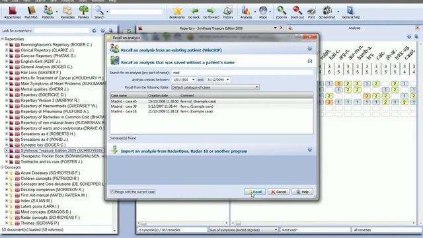The image size is (423, 238).
Task: Click the Search magnifier toolbar icon
Action: [99, 12]
